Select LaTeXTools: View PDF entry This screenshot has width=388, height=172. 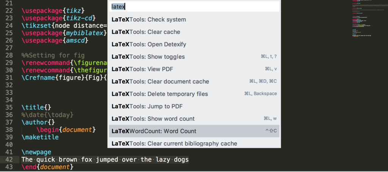click(x=194, y=69)
